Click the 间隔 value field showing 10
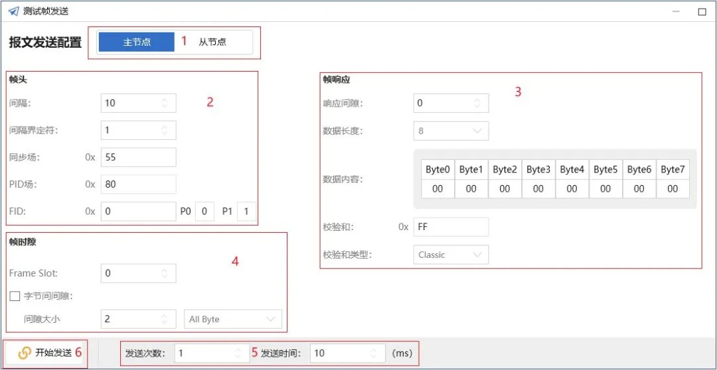This screenshot has width=717, height=370. pos(138,103)
